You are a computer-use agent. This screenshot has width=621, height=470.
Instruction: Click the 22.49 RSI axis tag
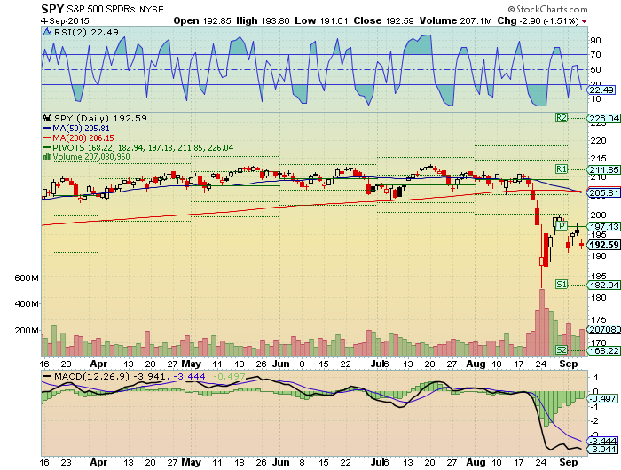coord(601,90)
